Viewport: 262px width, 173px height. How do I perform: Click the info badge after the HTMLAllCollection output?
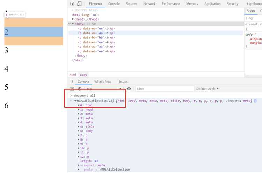pyautogui.click(x=255, y=101)
